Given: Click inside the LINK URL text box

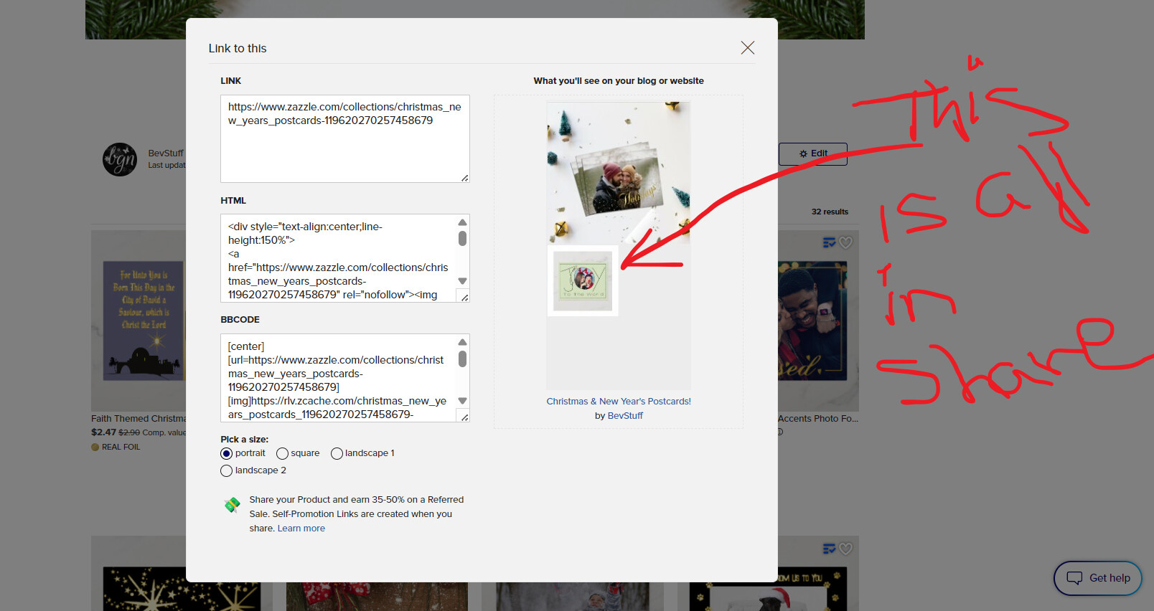Looking at the screenshot, I should tap(344, 138).
